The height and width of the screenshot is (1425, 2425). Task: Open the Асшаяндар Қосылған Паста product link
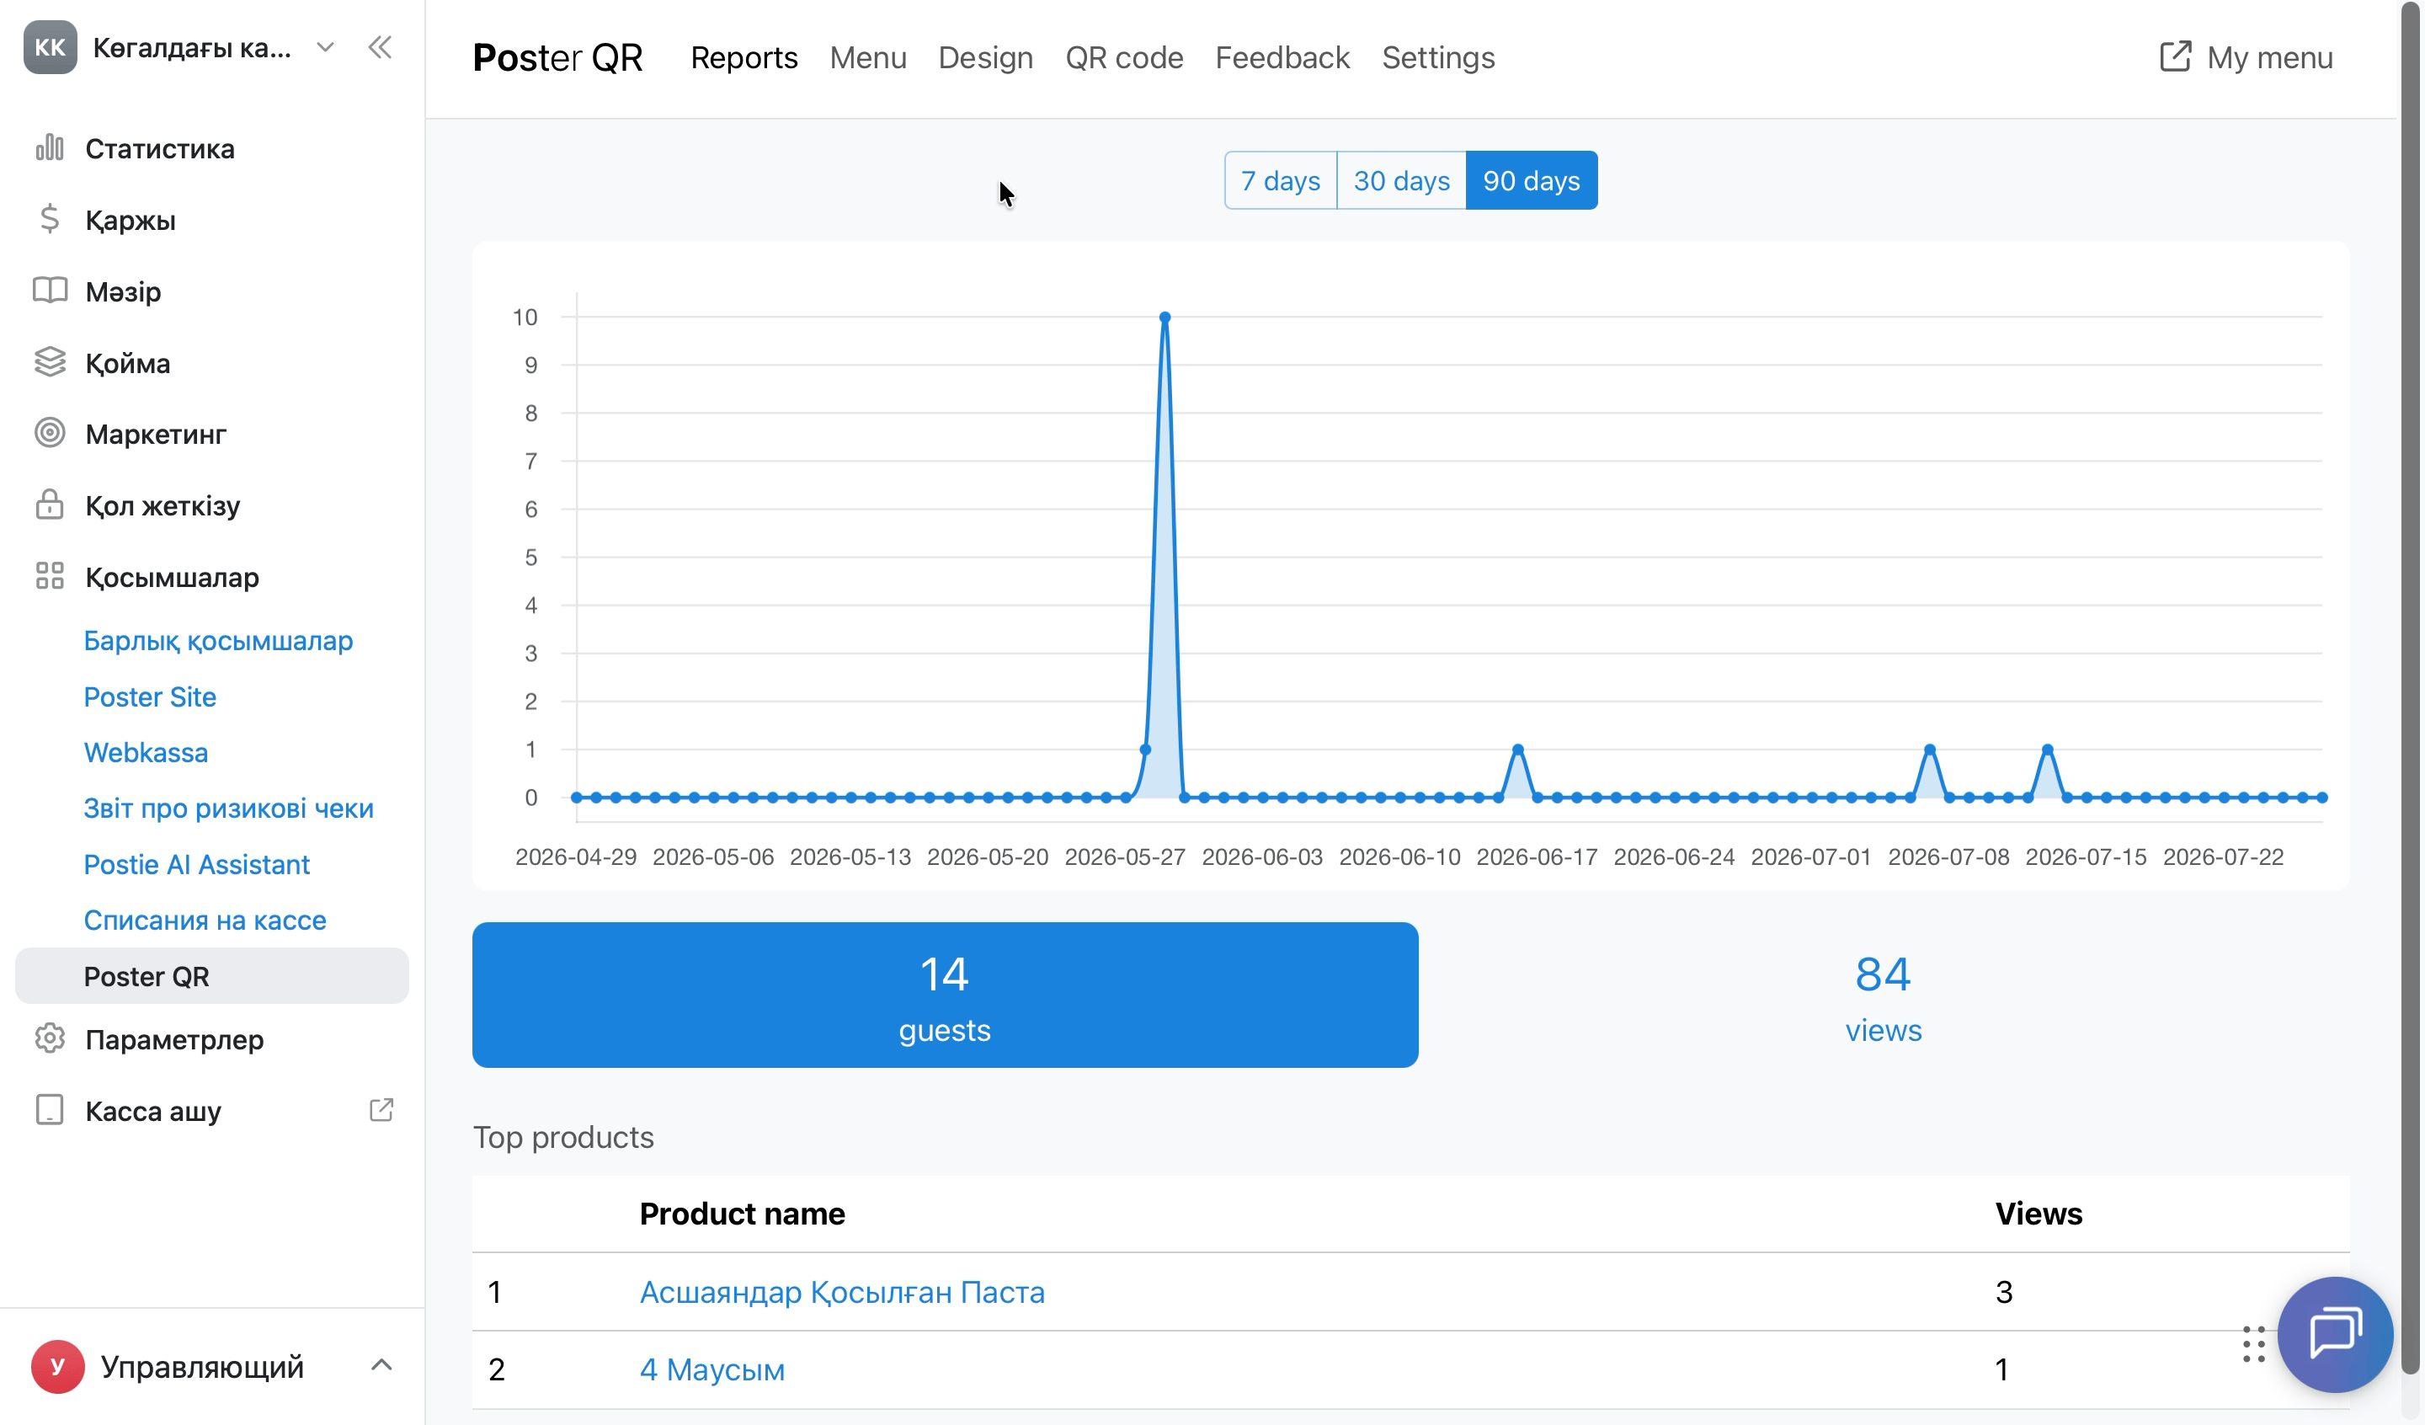[842, 1291]
